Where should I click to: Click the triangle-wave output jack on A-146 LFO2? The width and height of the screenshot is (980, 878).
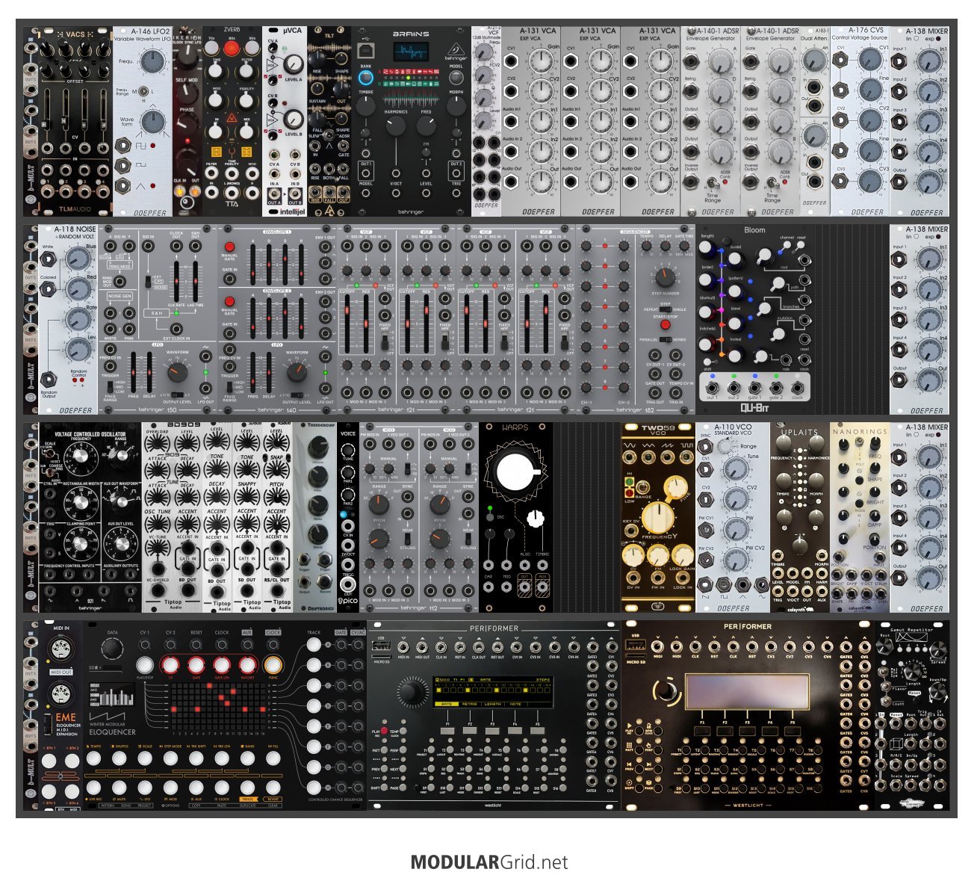click(122, 186)
